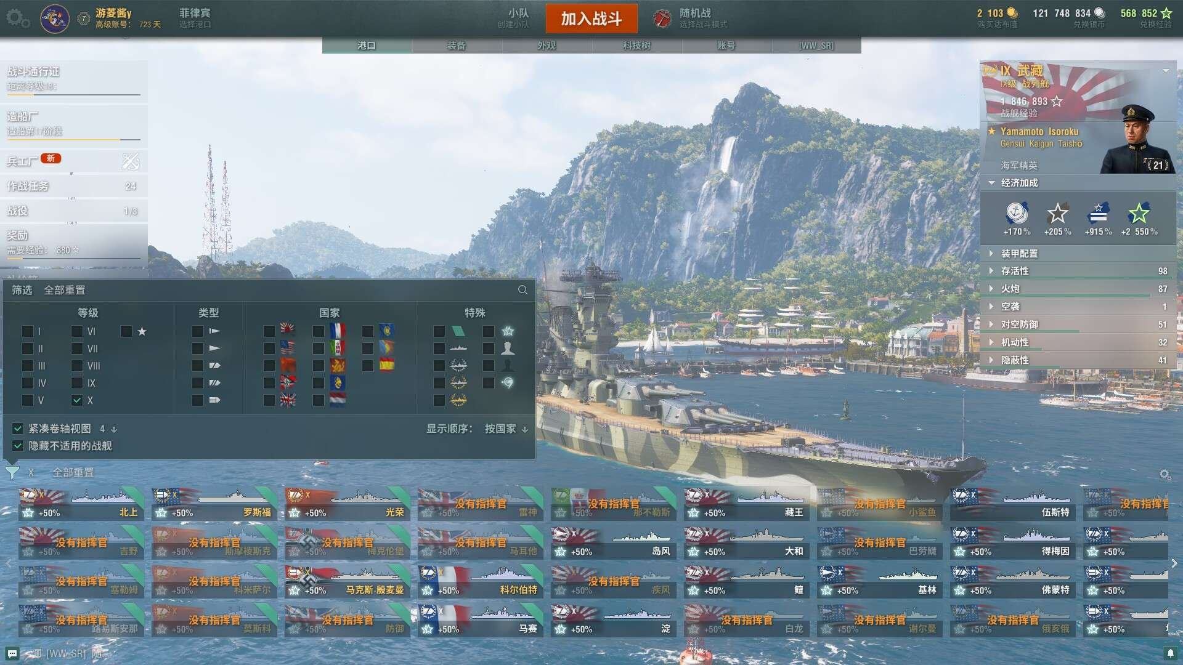The height and width of the screenshot is (665, 1183).
Task: Uncheck the tier X filter checkbox
Action: pos(77,400)
